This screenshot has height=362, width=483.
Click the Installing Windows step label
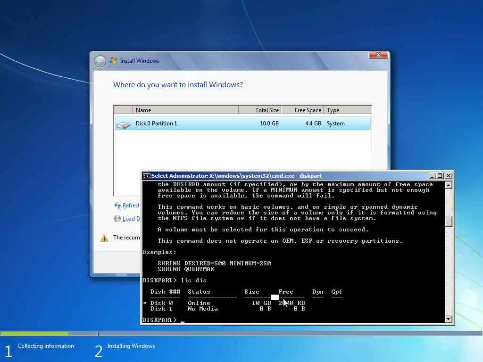click(131, 346)
